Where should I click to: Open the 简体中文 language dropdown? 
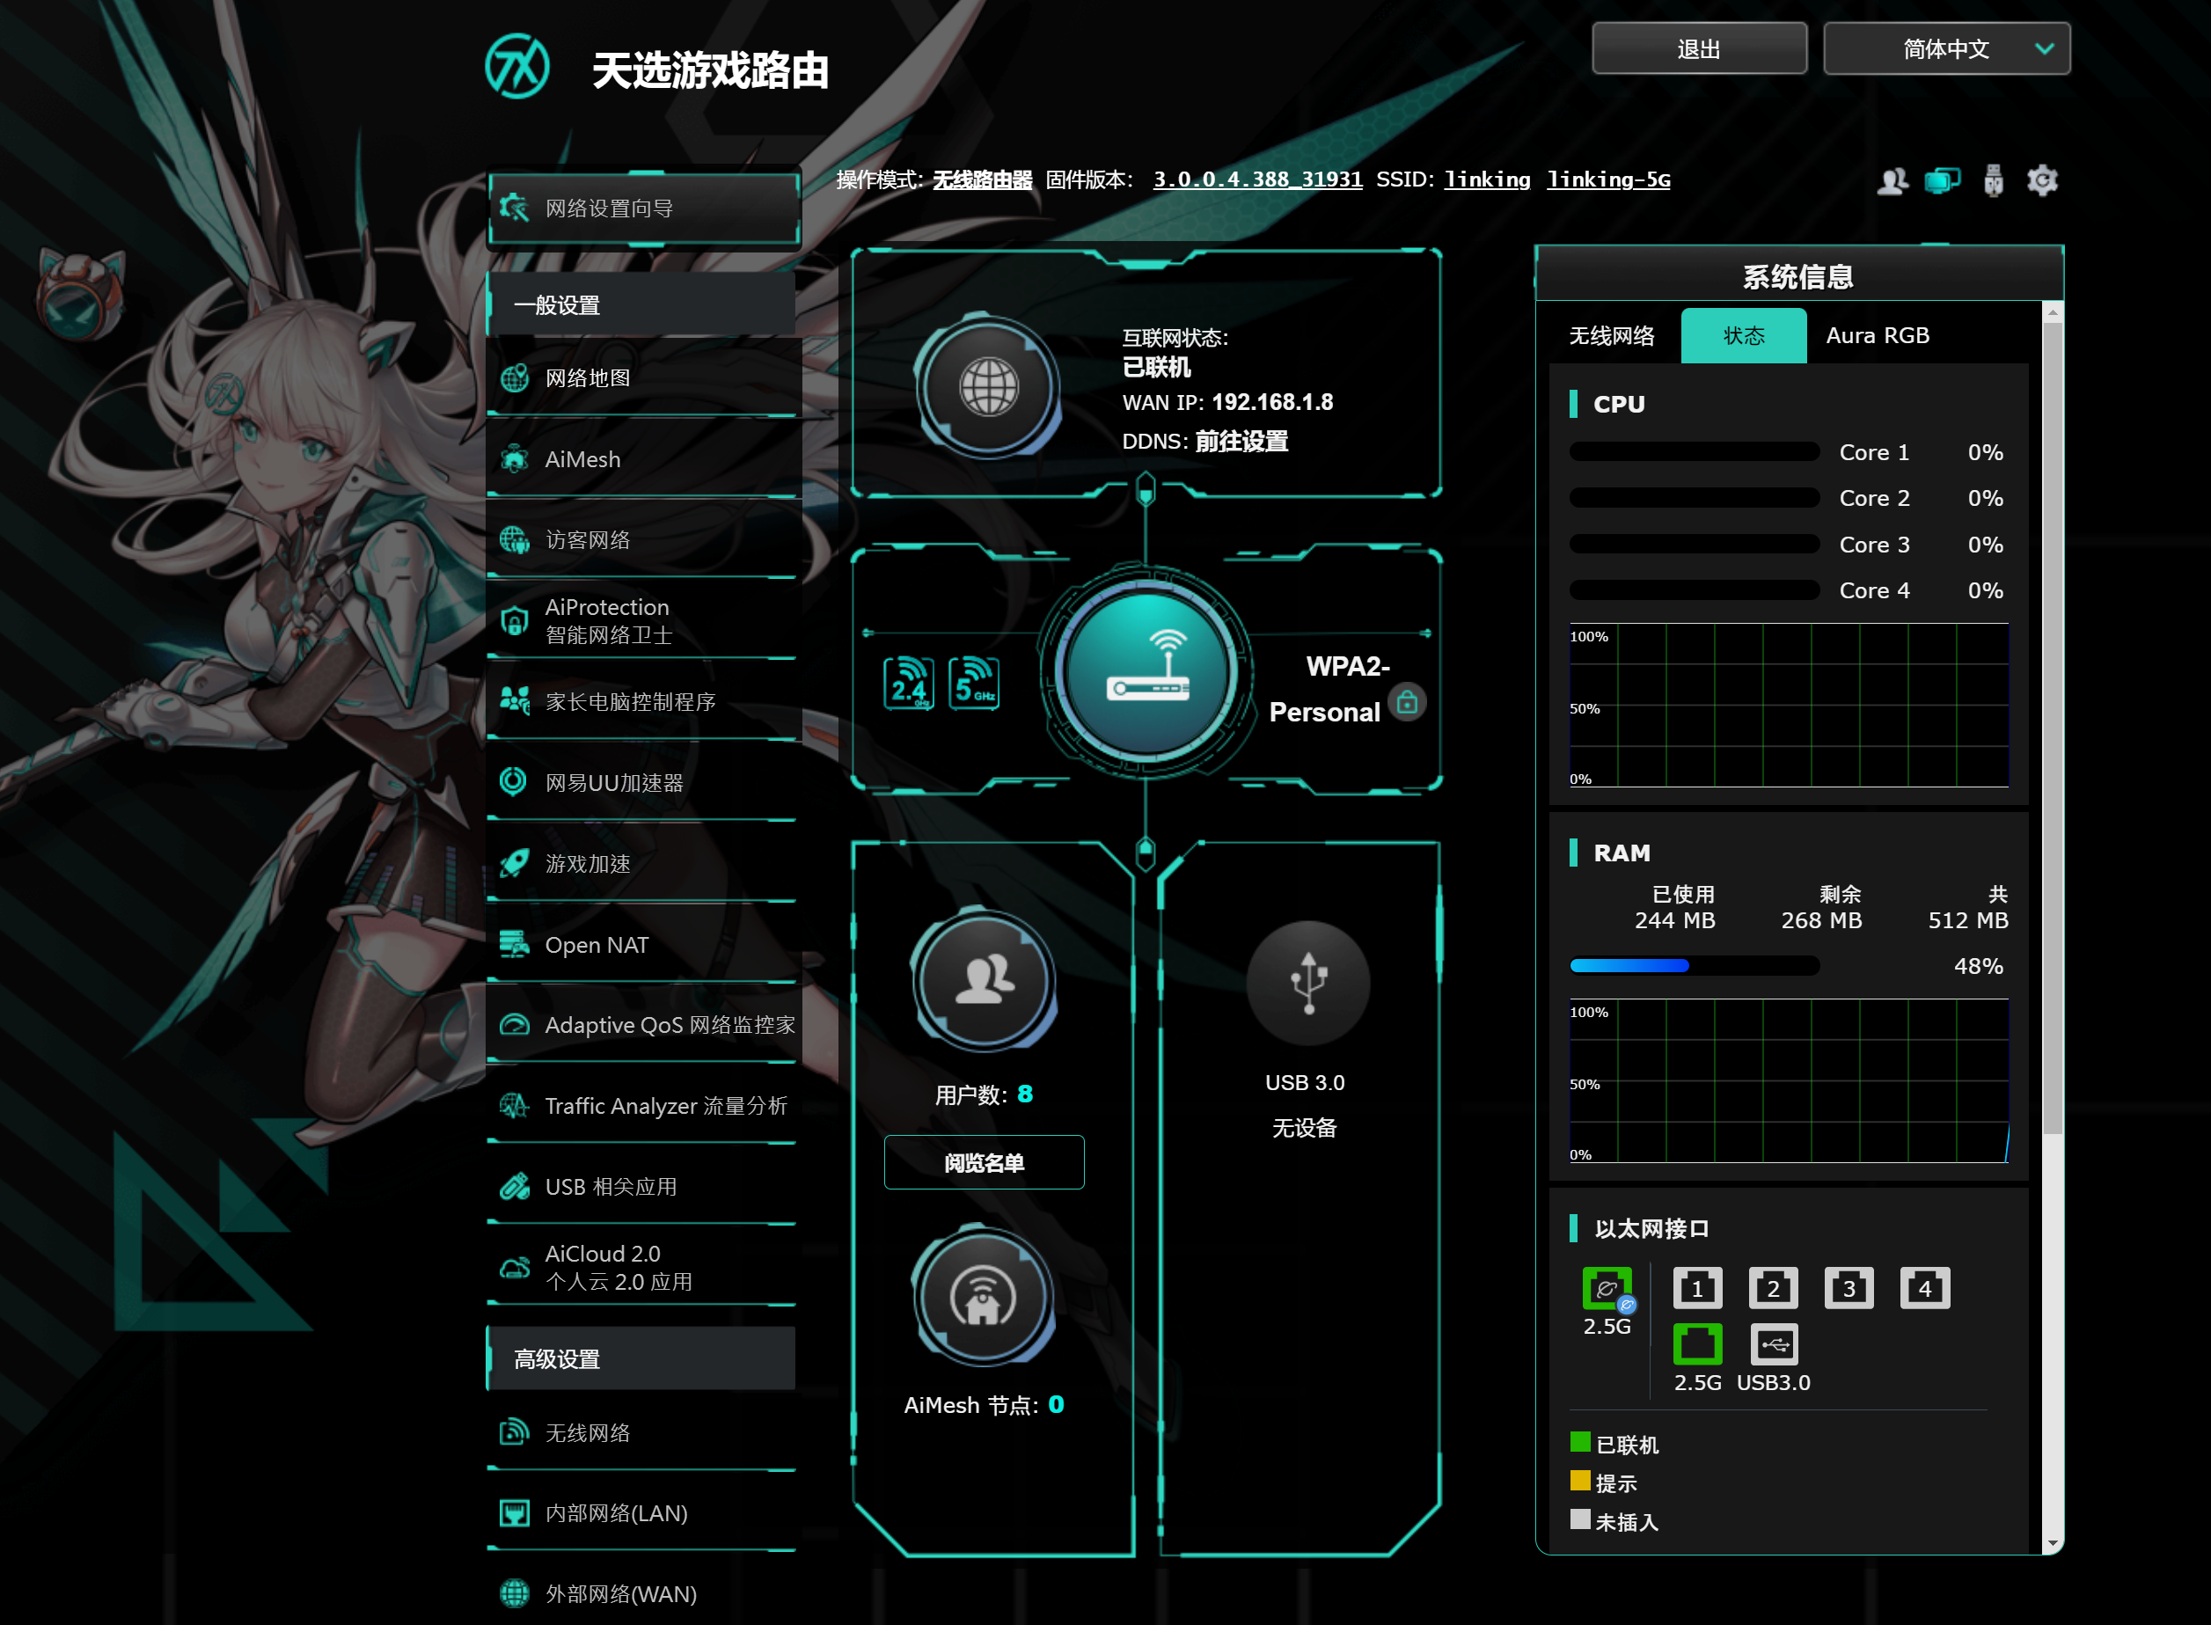tap(1946, 49)
